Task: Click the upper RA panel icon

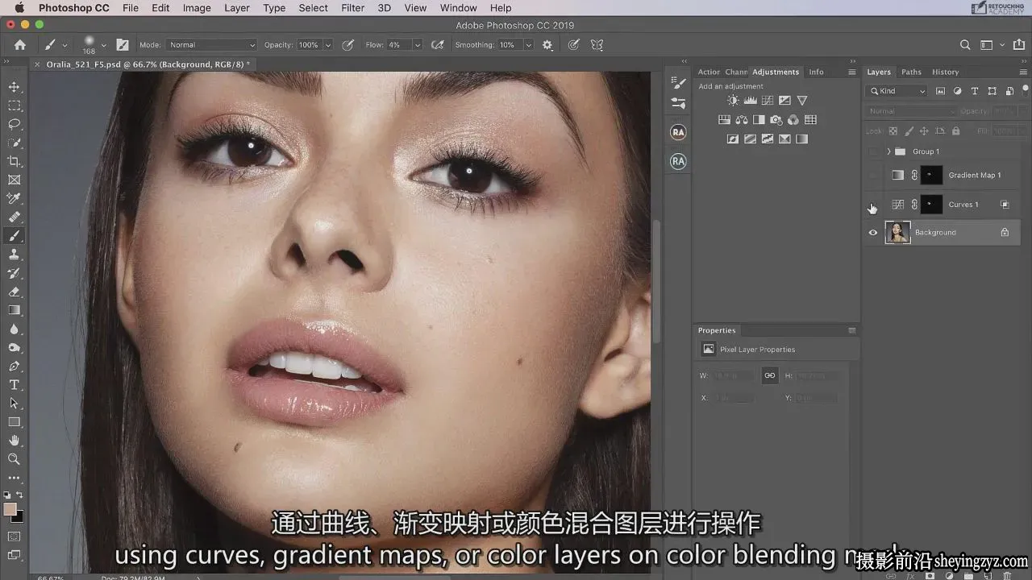Action: (x=678, y=132)
